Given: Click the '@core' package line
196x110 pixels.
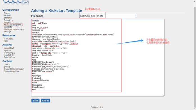Looking at the screenshot, I should click(x=34, y=83).
